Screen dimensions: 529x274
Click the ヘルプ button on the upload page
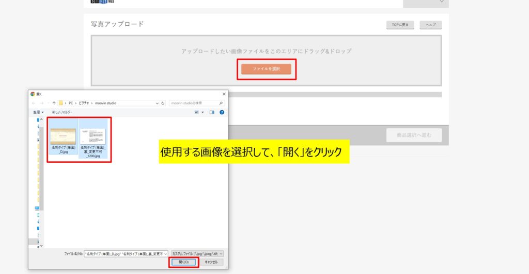430,25
